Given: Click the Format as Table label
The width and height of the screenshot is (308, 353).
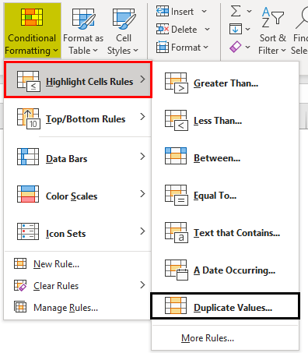Looking at the screenshot, I should [x=83, y=44].
